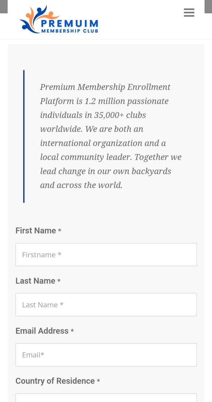The image size is (212, 402).
Task: Click the asterisk beside First Name label
Action: pos(59,230)
